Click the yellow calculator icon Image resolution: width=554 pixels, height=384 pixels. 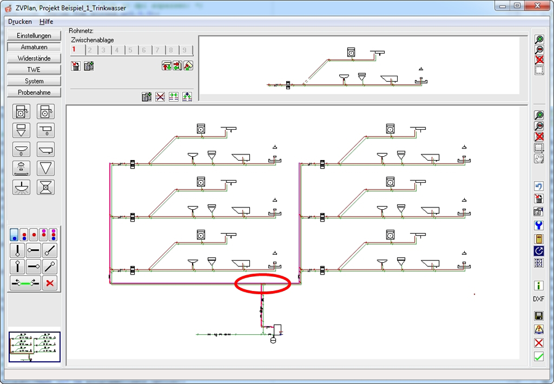(x=539, y=239)
